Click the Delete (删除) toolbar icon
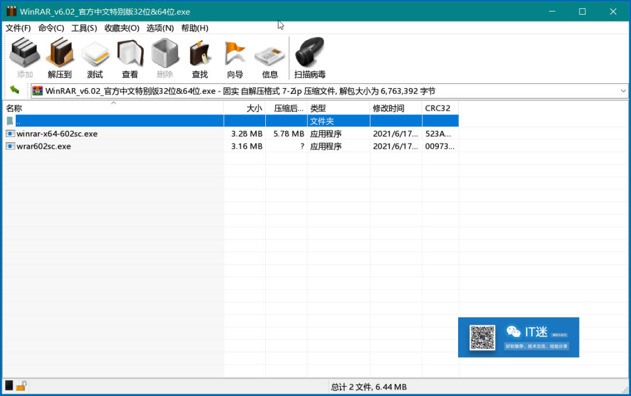 165,57
